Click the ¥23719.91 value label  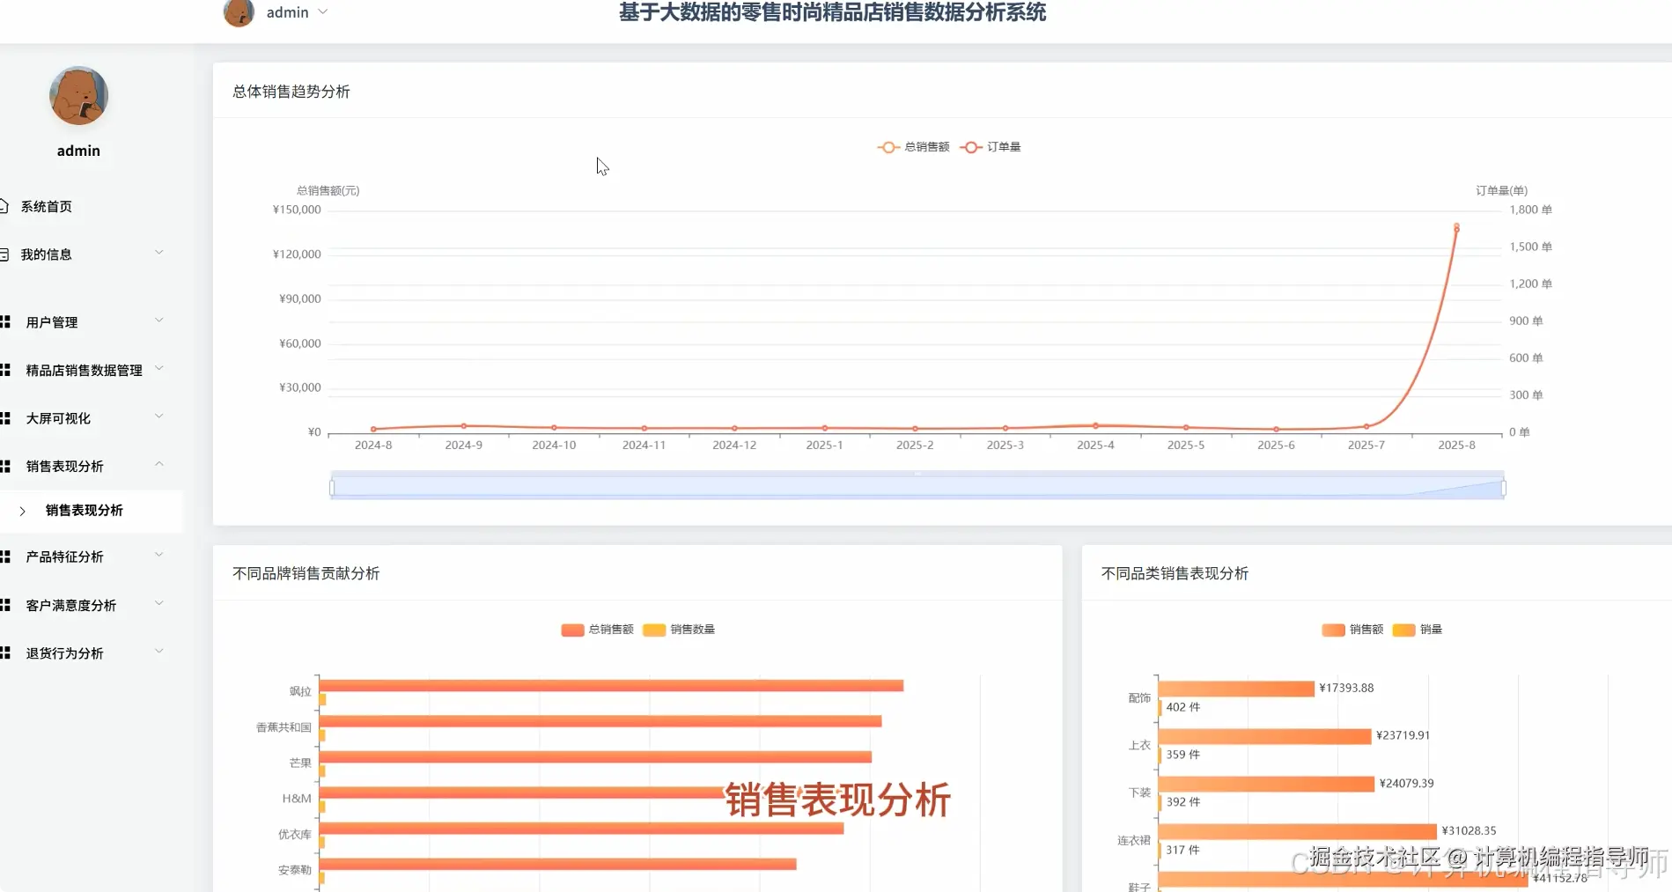(x=1403, y=735)
